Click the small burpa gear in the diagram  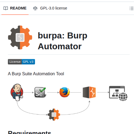(x=54, y=115)
